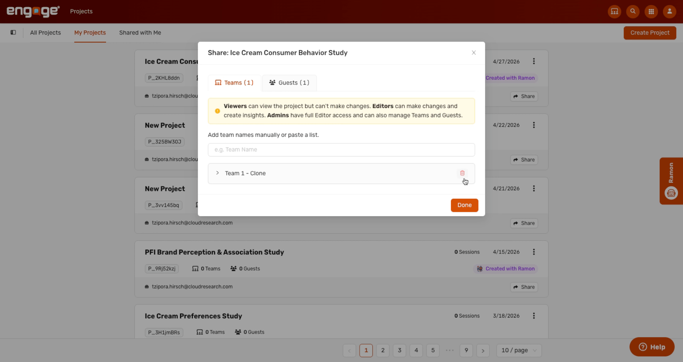The width and height of the screenshot is (683, 362).
Task: Share the PFI Brand Perception study
Action: 524,287
